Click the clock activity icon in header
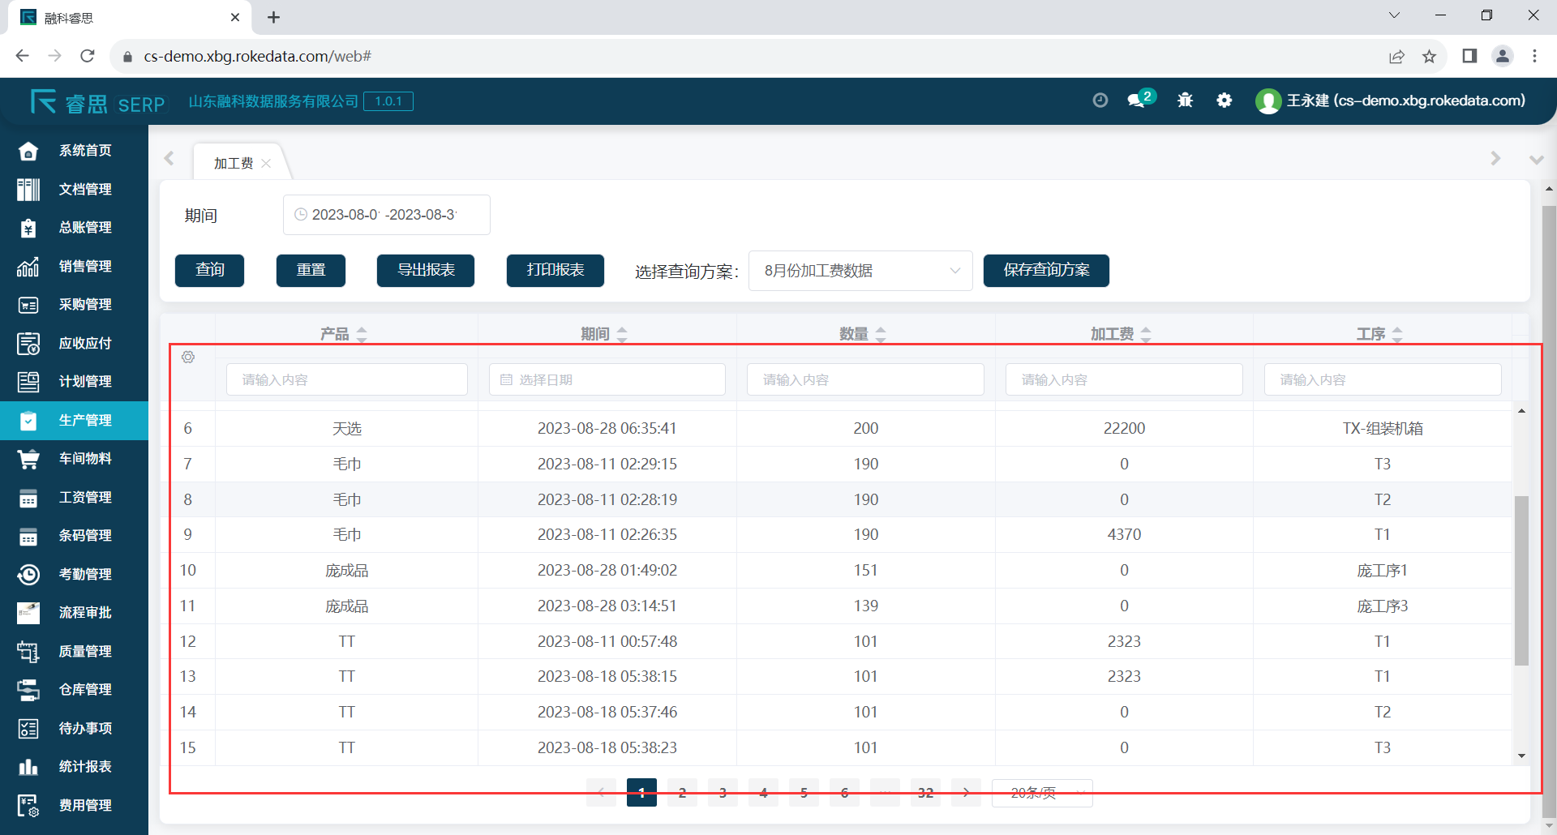The width and height of the screenshot is (1557, 835). (1100, 101)
